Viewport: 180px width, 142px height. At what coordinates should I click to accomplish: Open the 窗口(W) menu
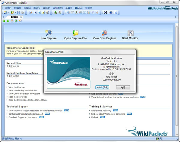coord(79,8)
